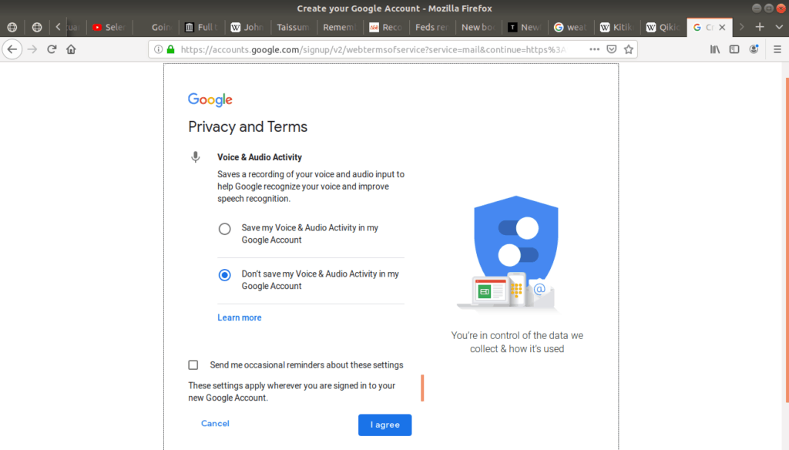The width and height of the screenshot is (789, 450).
Task: Click the Google logo
Action: (210, 99)
